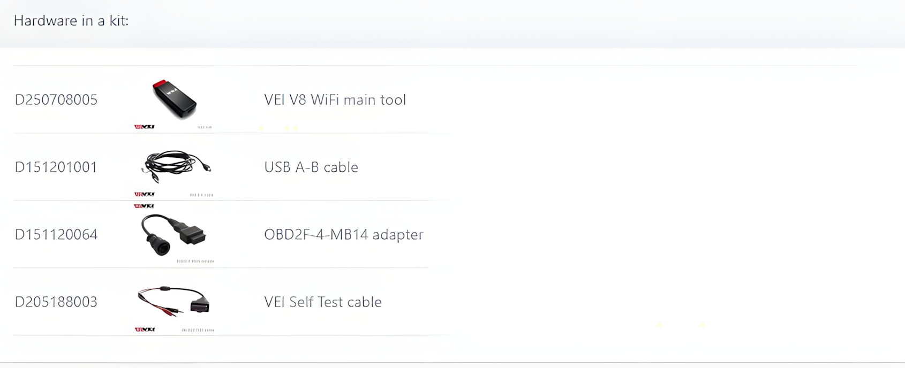Select part number D250708005
The image size is (905, 368).
56,100
